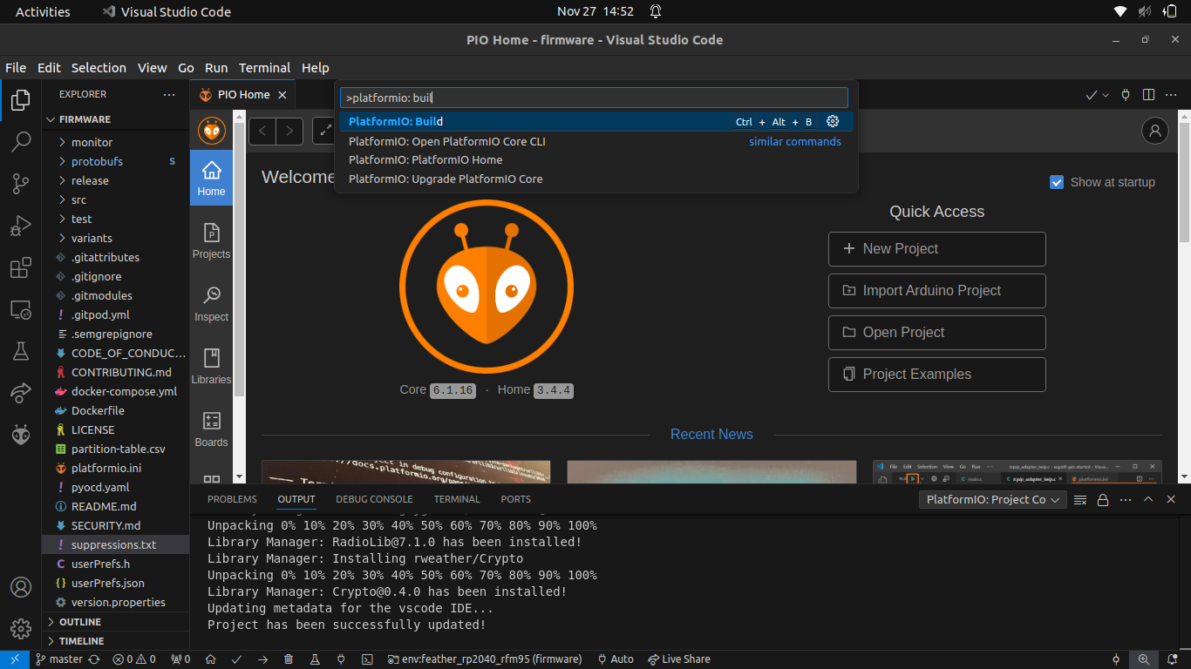Split the editor to the right
The image size is (1191, 669).
(1148, 95)
